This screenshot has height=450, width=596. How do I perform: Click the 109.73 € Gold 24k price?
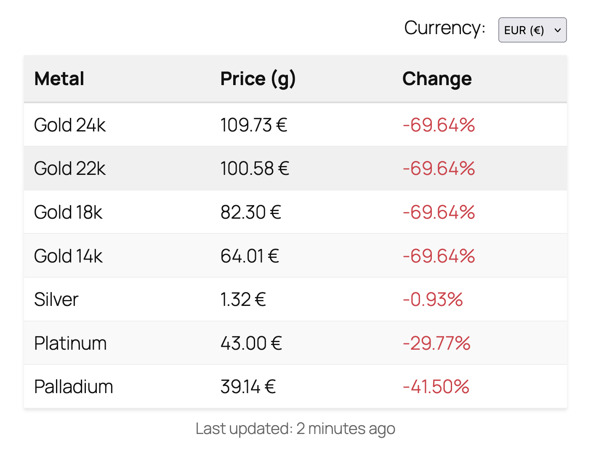coord(253,125)
